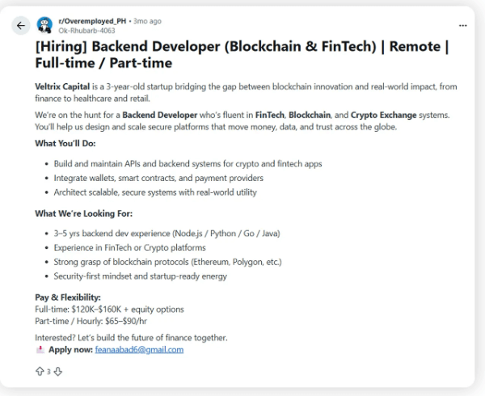The height and width of the screenshot is (396, 485).
Task: Open the r/Overemployed_PH subreddit link
Action: coord(91,20)
